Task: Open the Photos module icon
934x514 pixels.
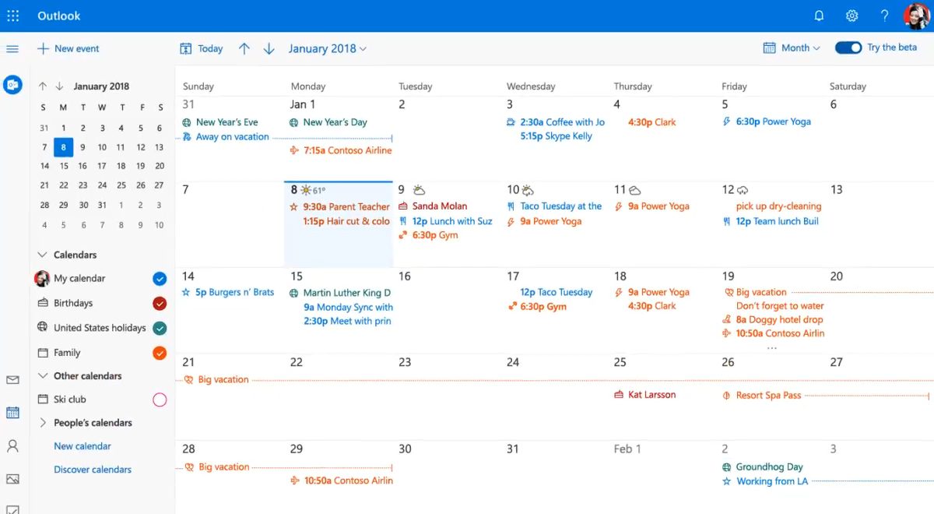Action: coord(12,479)
